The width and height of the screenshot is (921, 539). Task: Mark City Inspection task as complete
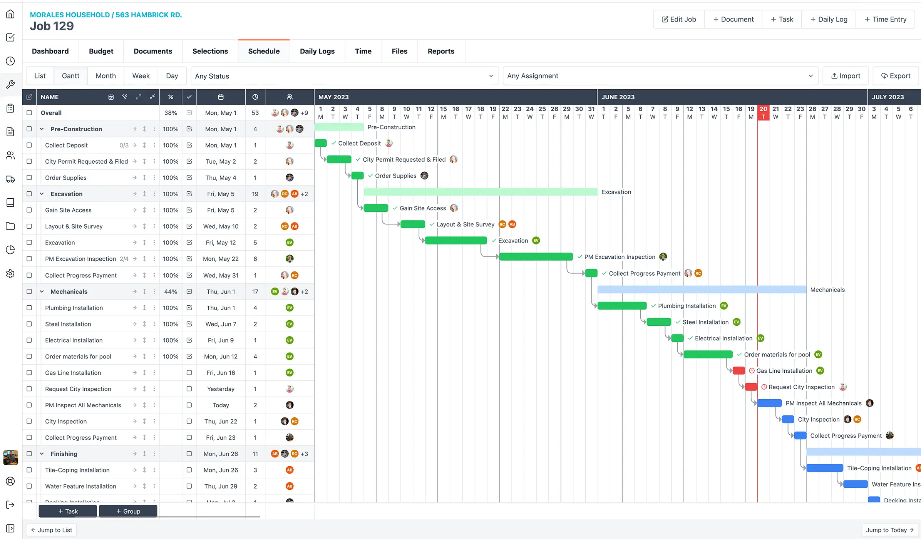tap(189, 421)
